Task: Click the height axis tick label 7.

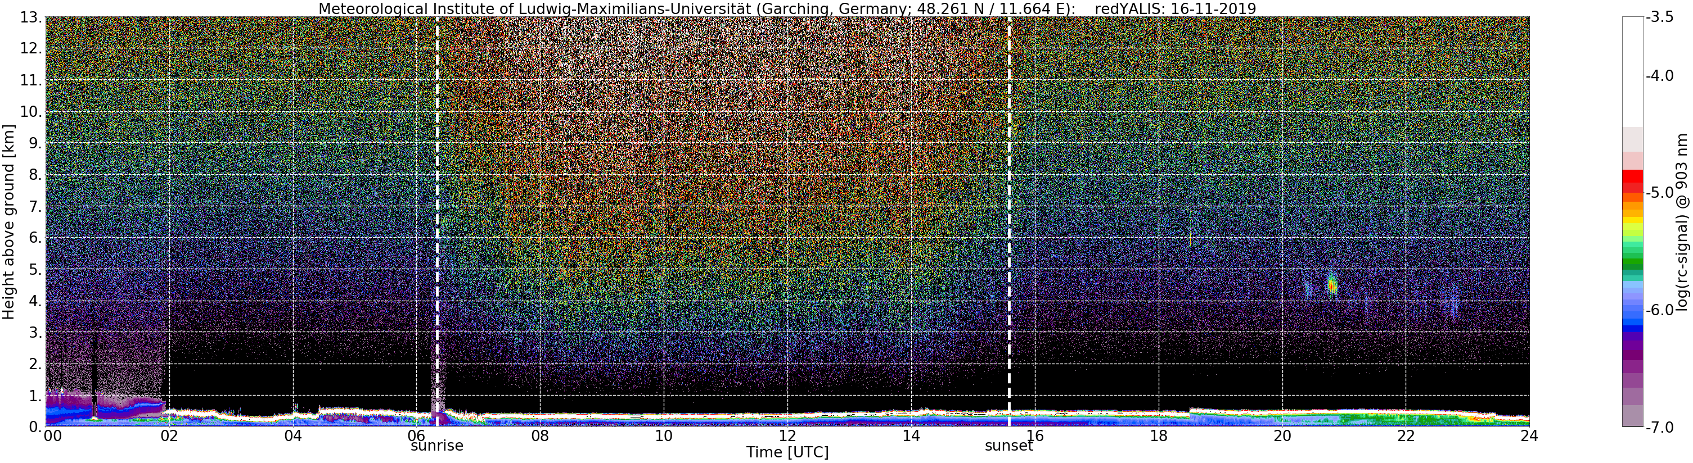Action: click(x=36, y=207)
